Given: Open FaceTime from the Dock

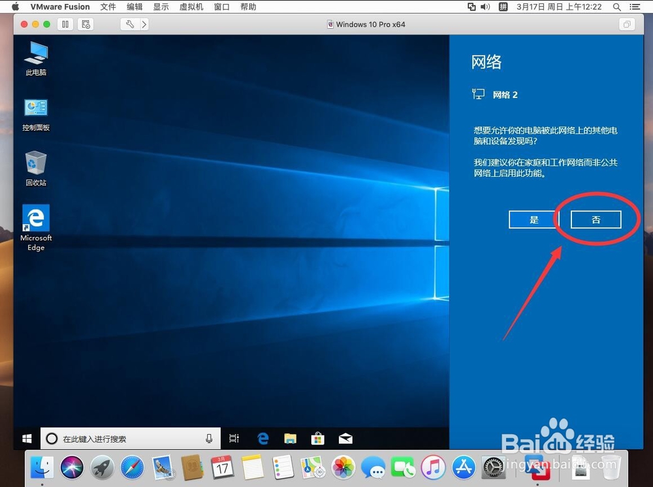Looking at the screenshot, I should (x=403, y=467).
